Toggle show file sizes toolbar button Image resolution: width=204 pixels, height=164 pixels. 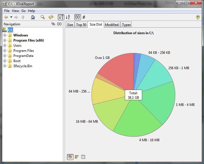(77, 17)
